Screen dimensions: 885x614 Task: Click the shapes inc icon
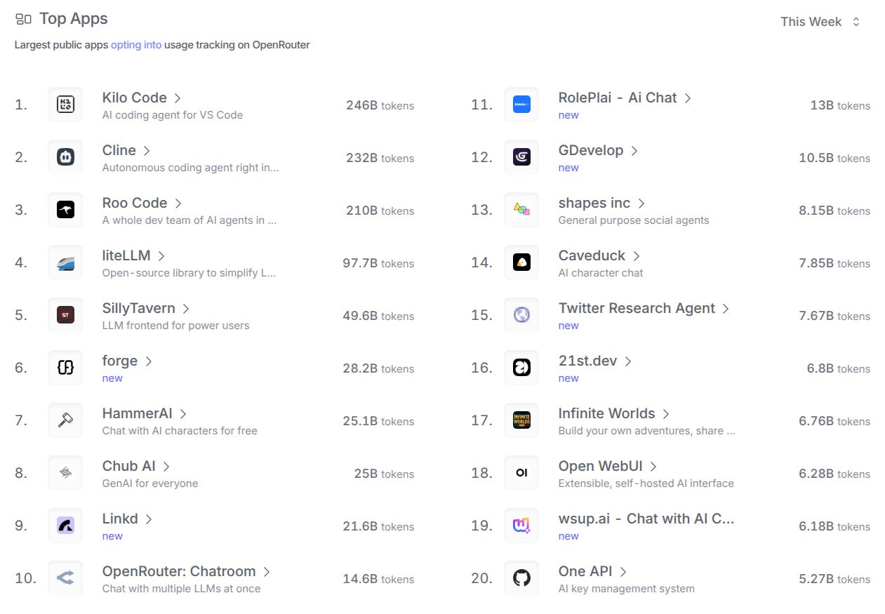click(x=521, y=210)
